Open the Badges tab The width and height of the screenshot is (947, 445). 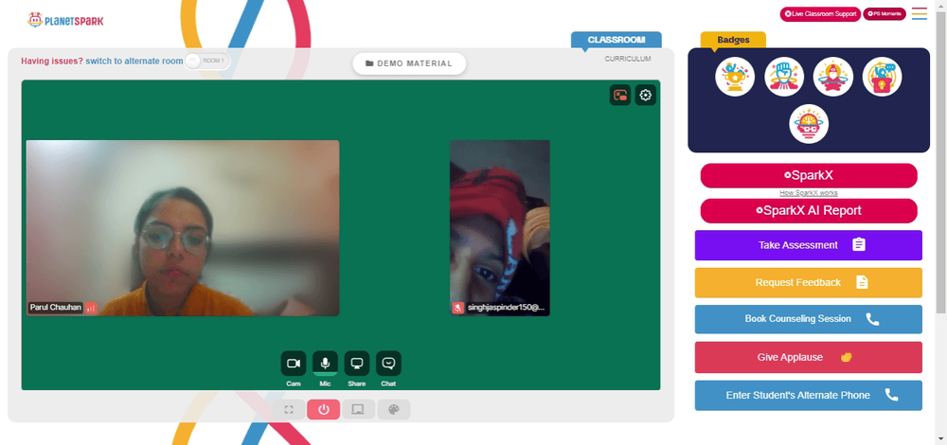(x=733, y=40)
